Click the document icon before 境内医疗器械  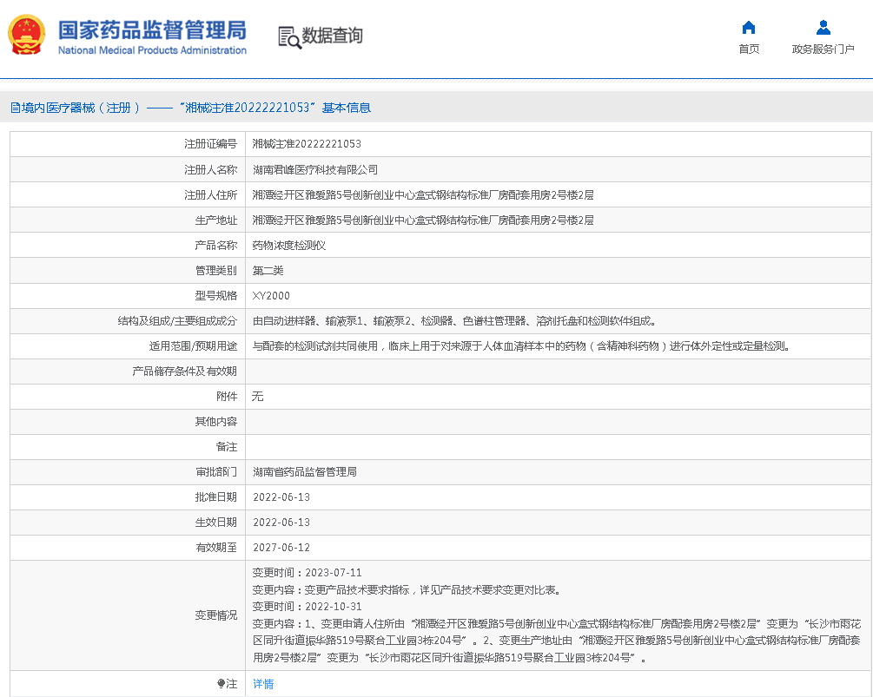coord(15,108)
